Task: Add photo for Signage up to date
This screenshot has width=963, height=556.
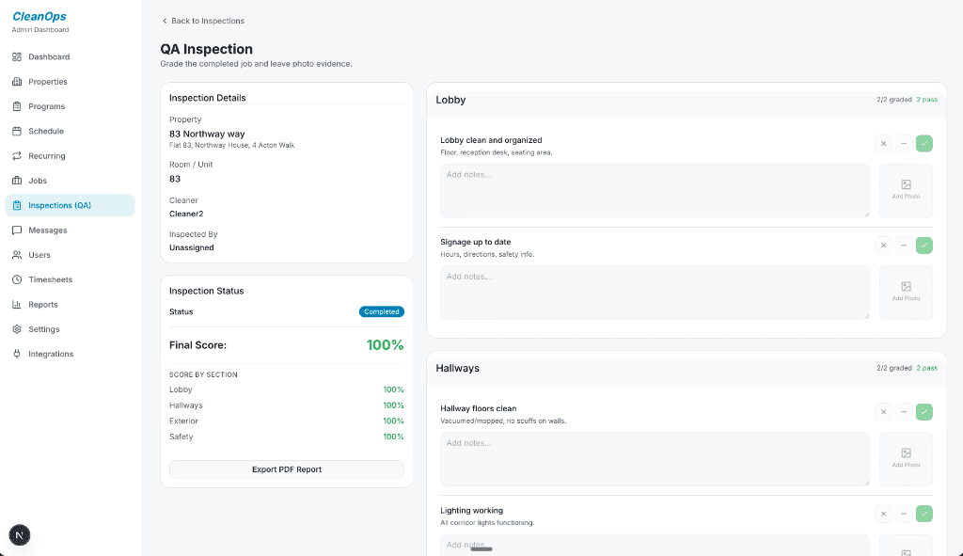Action: point(906,293)
